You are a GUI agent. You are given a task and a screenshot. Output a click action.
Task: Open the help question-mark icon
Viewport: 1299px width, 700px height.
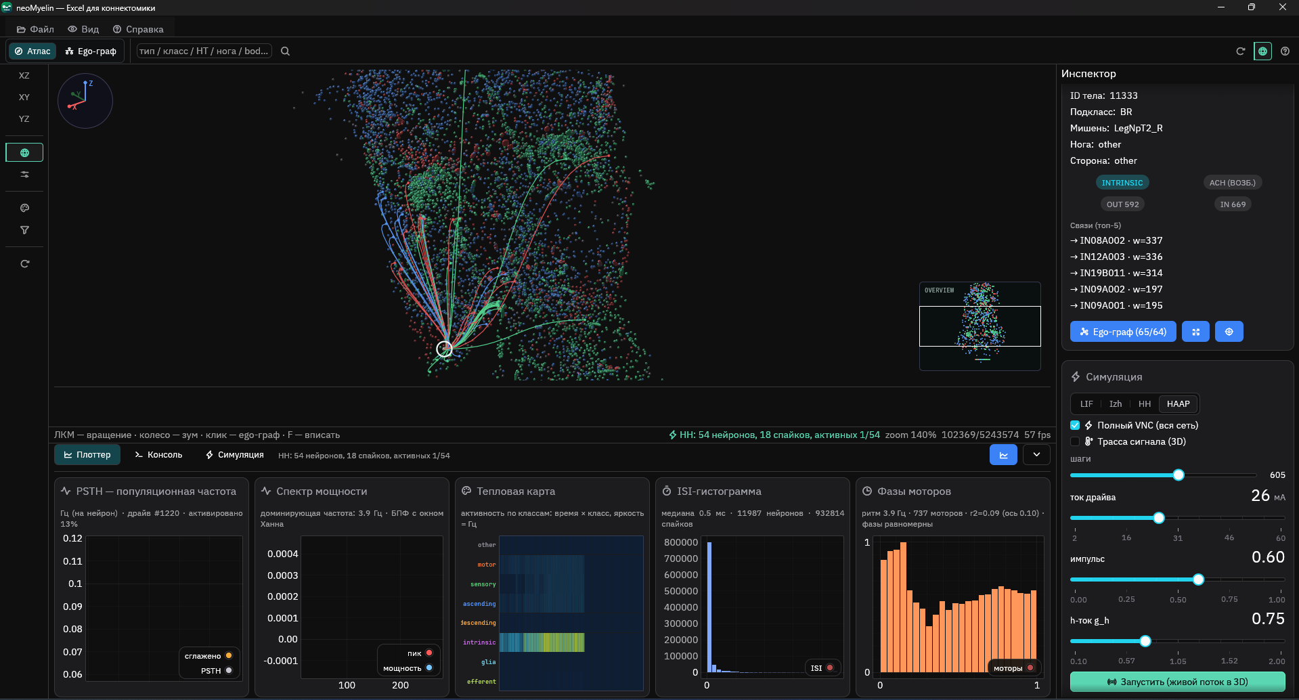coord(1285,51)
